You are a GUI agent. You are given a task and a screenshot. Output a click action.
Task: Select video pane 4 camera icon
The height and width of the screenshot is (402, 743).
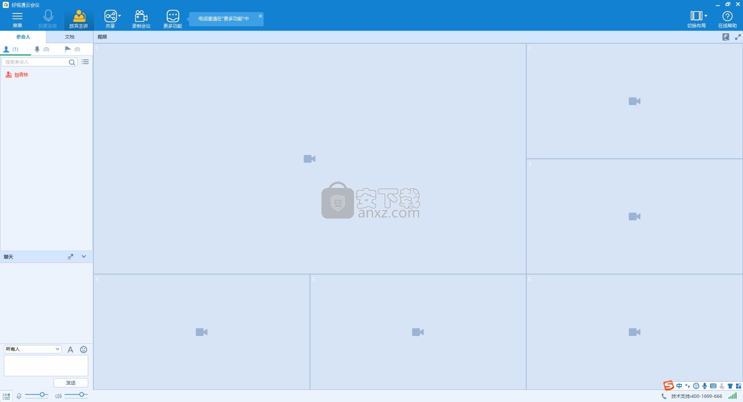[x=202, y=332]
